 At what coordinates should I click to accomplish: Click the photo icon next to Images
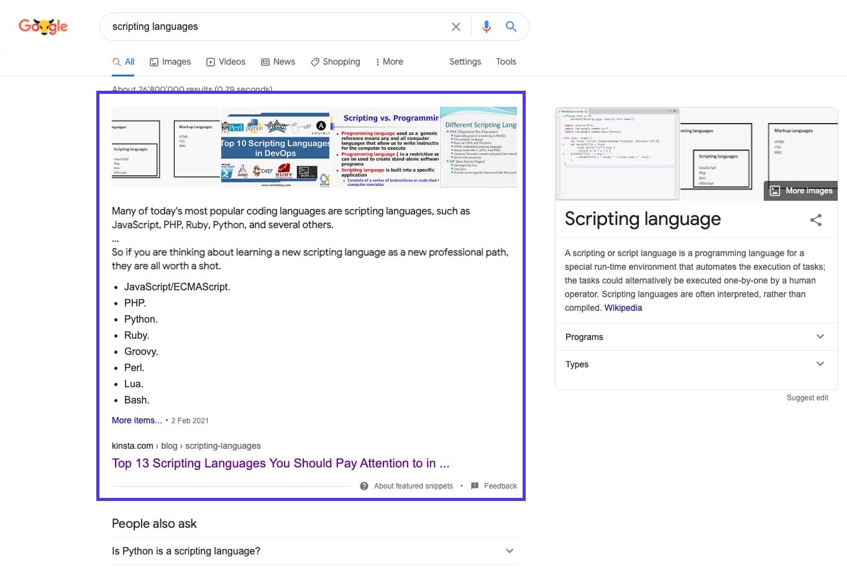153,62
